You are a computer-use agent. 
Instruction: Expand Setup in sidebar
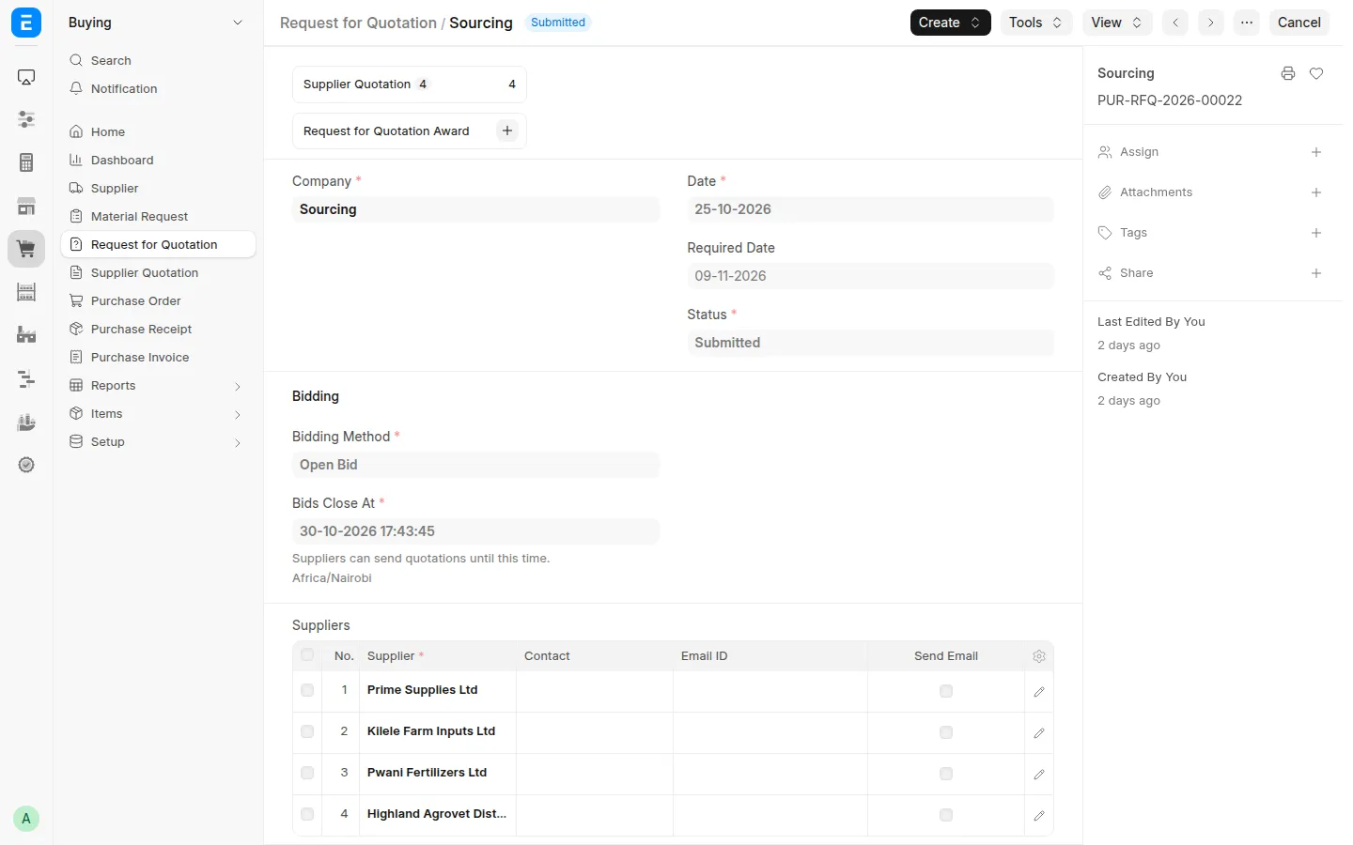238,442
